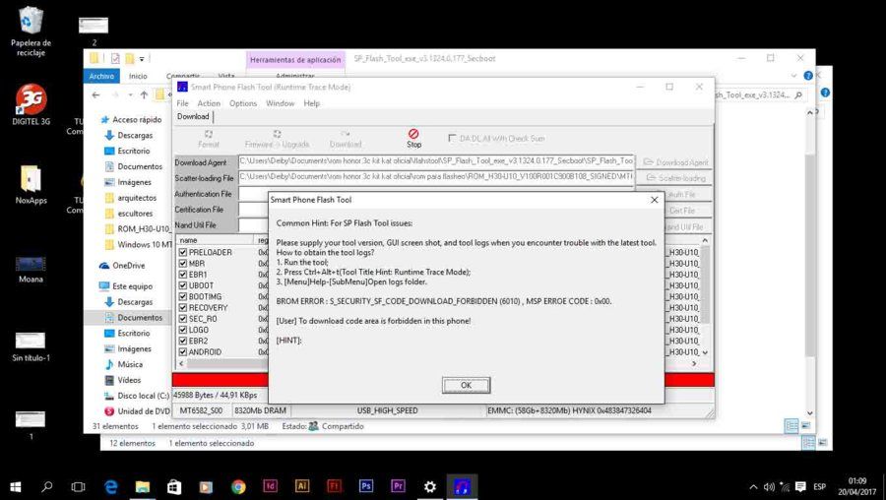Image resolution: width=886 pixels, height=500 pixels.
Task: Open Adobe InDesign from taskbar
Action: click(270, 486)
